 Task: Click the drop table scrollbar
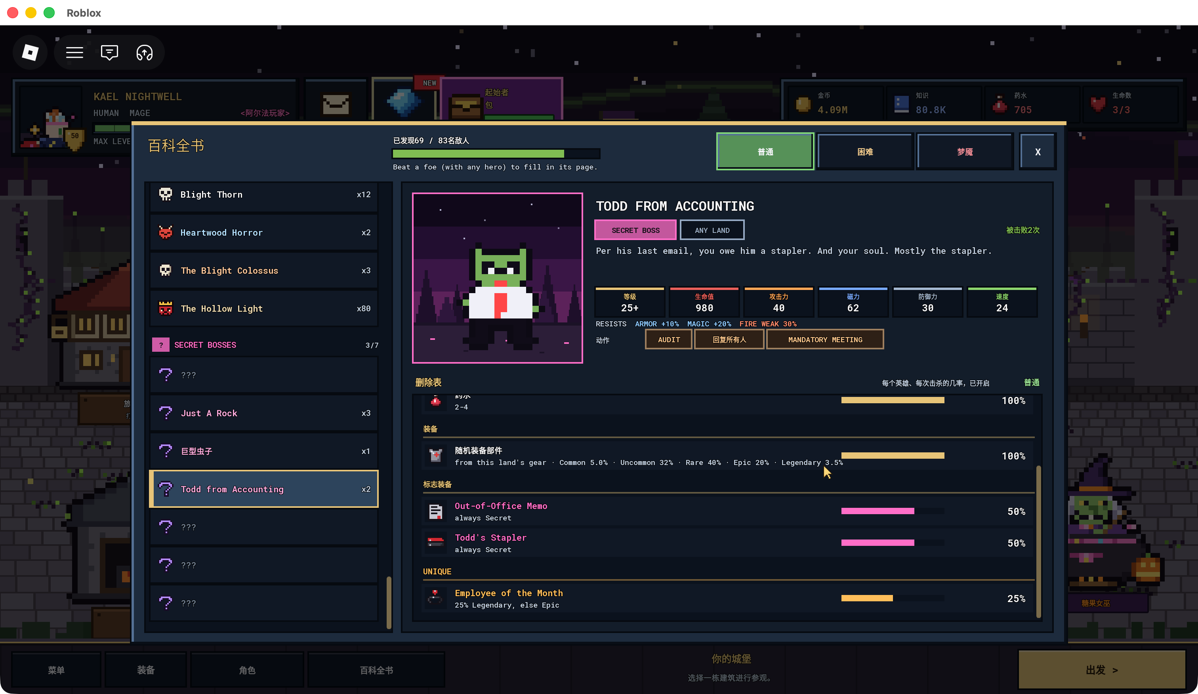coord(1038,541)
